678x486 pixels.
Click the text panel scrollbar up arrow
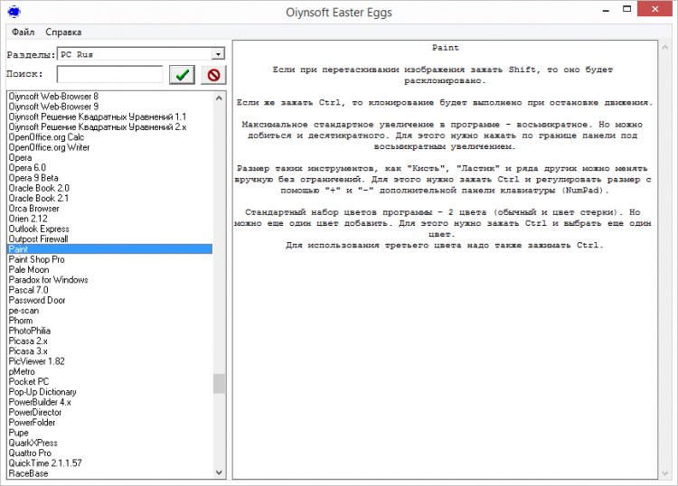[x=664, y=47]
